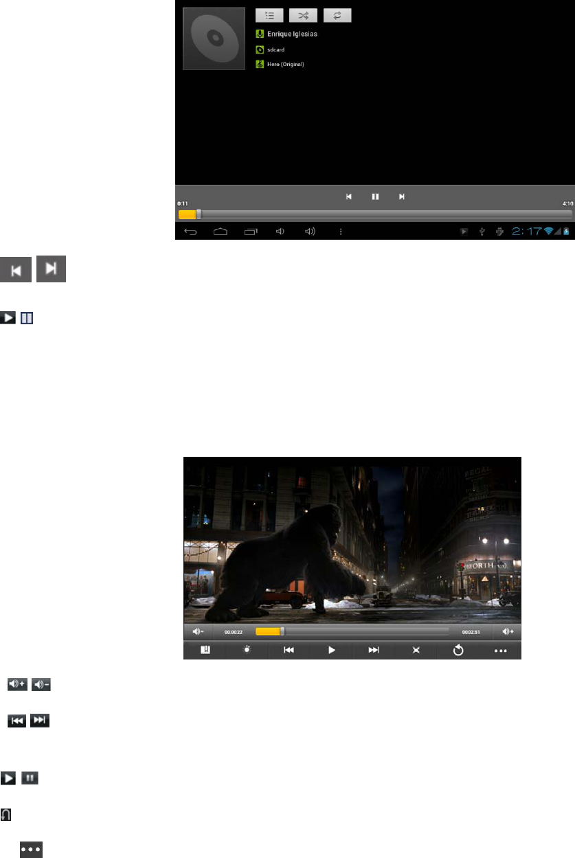This screenshot has width=575, height=858.
Task: Click the video elapsed time 00:00:22
Action: click(x=234, y=632)
